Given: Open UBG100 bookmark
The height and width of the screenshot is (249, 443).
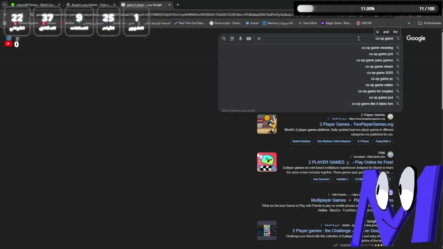Looking at the screenshot, I should [364, 23].
